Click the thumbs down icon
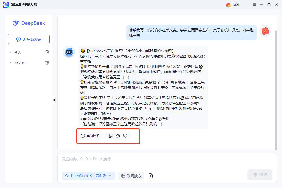The width and height of the screenshot is (282, 188). click(125, 136)
